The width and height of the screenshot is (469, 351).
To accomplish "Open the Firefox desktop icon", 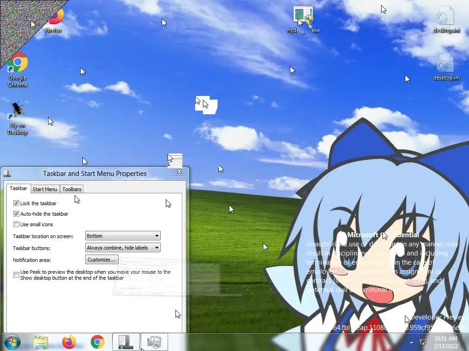I will [54, 20].
